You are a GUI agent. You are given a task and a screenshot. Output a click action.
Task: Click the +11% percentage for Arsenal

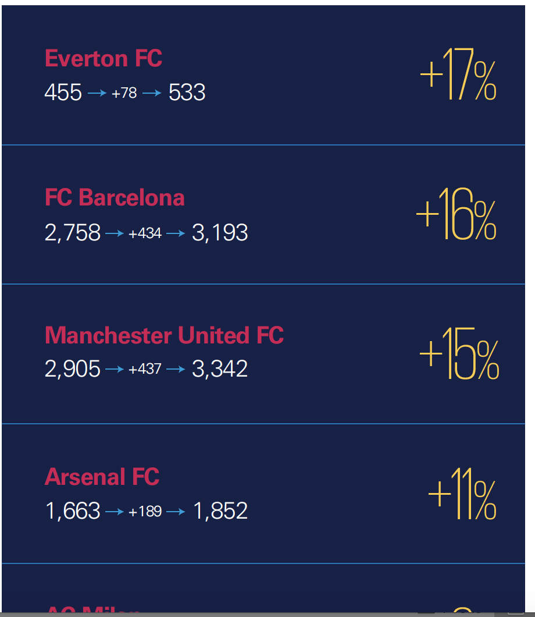click(462, 494)
